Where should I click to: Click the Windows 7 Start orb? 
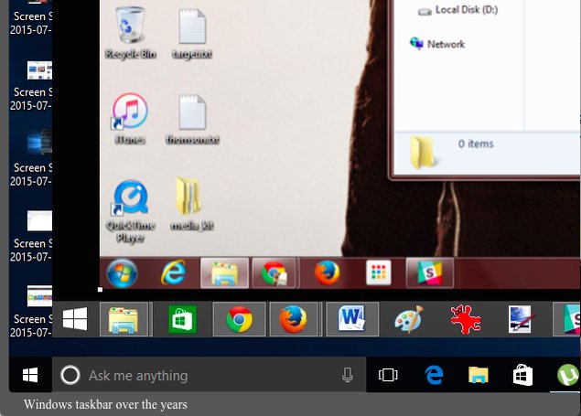(x=122, y=273)
